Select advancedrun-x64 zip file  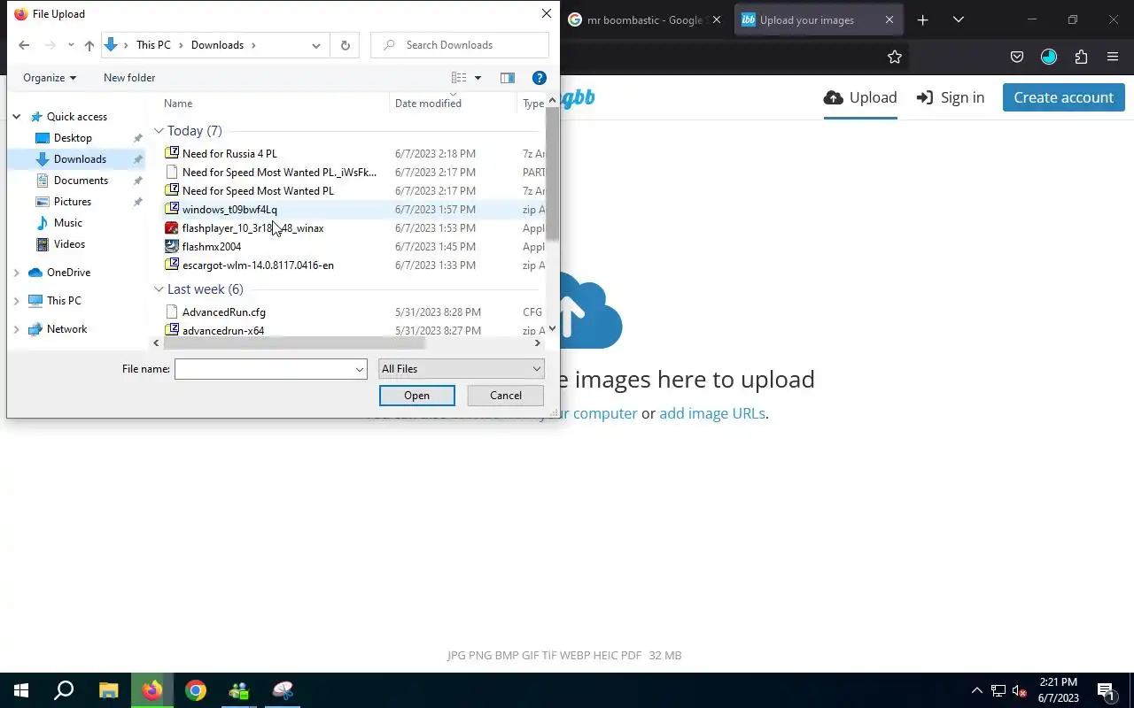coord(223,331)
